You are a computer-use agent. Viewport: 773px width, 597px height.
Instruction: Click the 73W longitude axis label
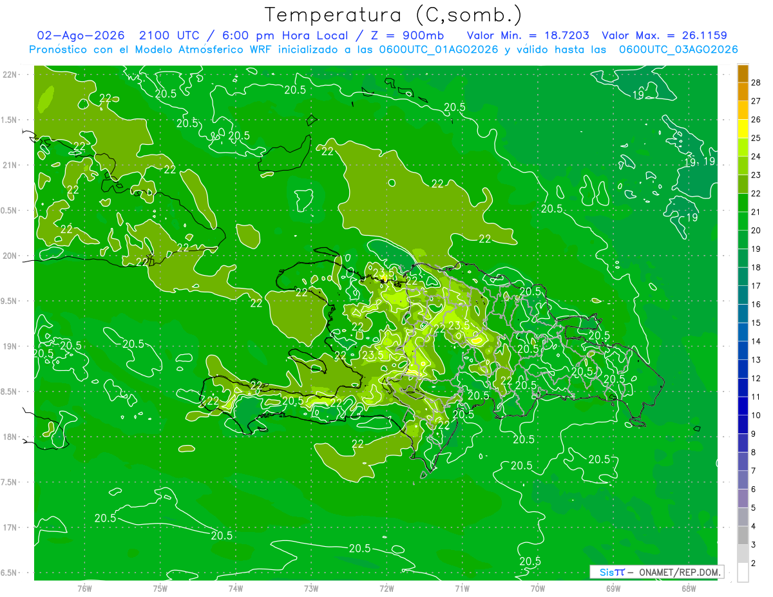(311, 588)
